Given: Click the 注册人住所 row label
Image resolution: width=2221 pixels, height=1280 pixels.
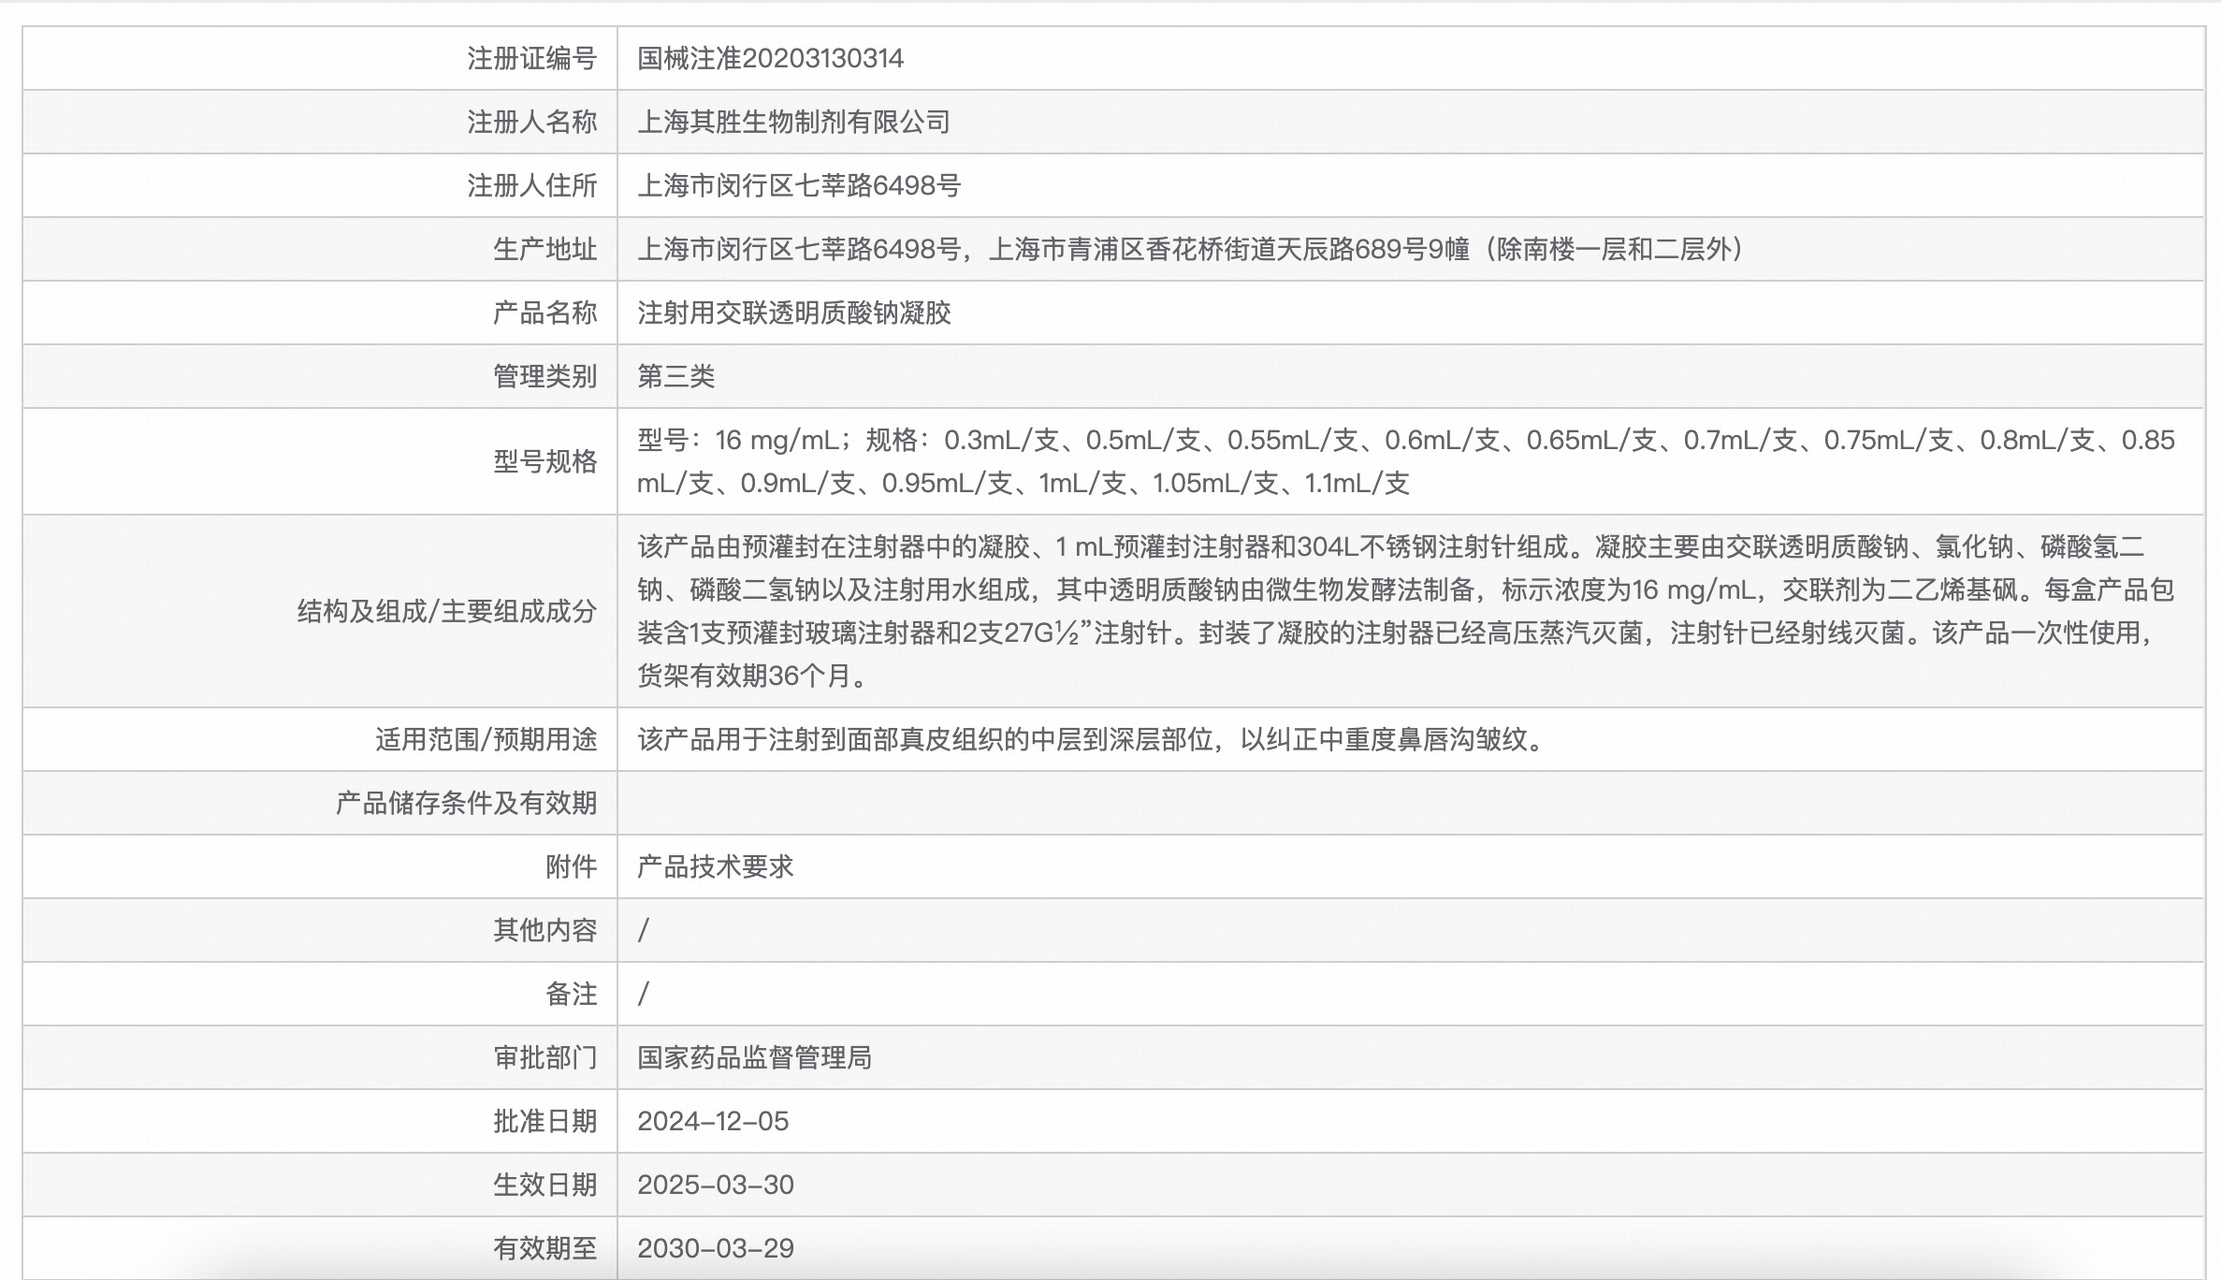Looking at the screenshot, I should coord(530,185).
